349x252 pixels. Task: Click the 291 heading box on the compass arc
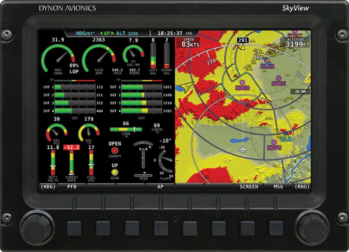(x=243, y=40)
